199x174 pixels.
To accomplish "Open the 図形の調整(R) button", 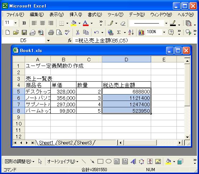I will click(19, 162).
